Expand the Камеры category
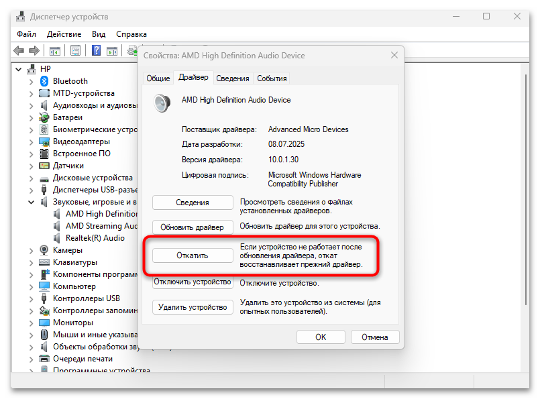The height and width of the screenshot is (399, 540). click(x=32, y=251)
